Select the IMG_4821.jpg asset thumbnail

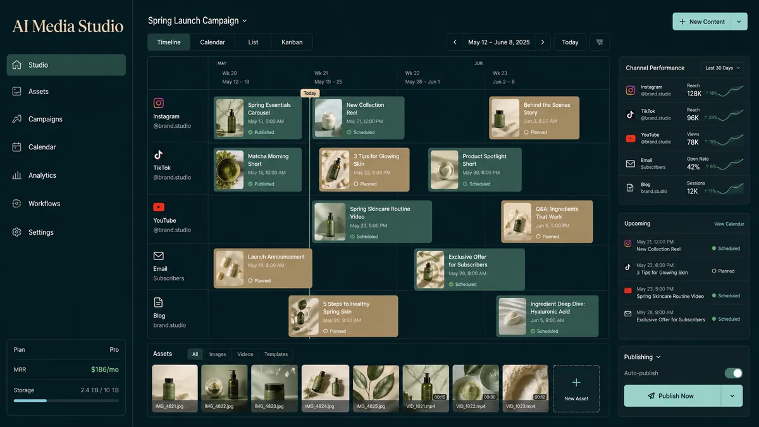175,388
